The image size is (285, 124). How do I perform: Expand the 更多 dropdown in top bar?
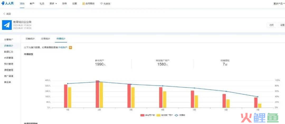click(x=53, y=4)
